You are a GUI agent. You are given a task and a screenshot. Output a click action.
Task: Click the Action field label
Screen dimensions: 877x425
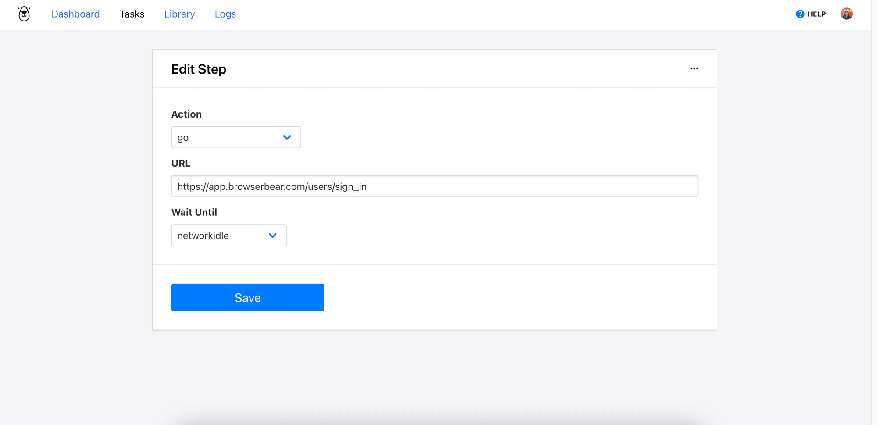(x=186, y=114)
